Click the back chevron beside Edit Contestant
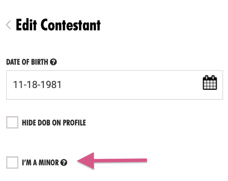This screenshot has height=181, width=228. point(9,25)
